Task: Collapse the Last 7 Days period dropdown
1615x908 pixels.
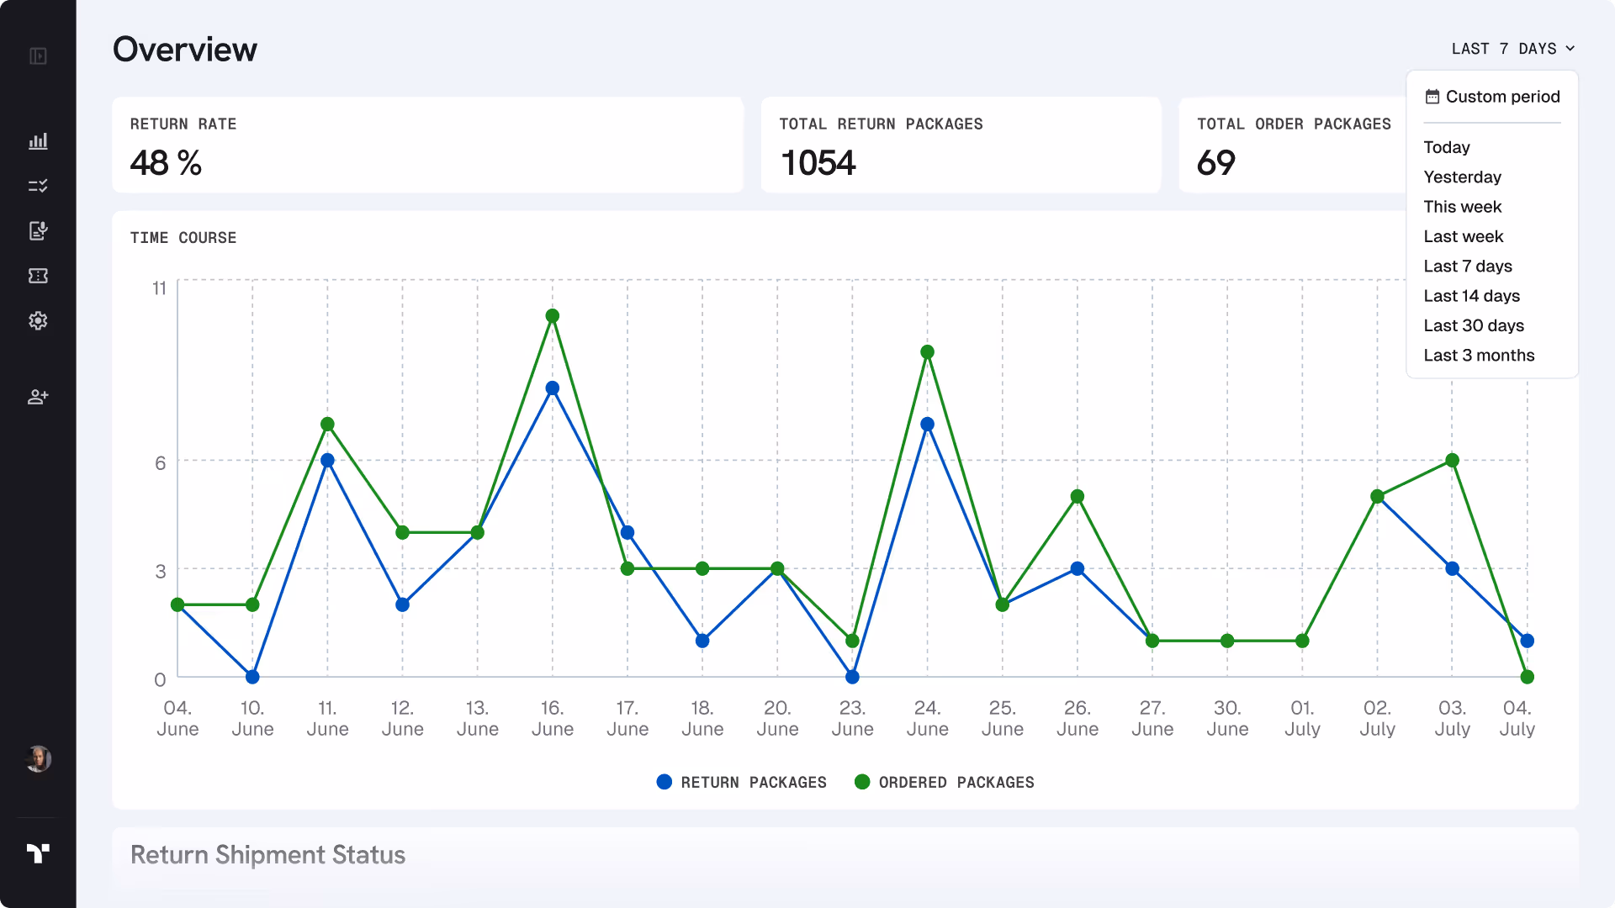Action: click(x=1512, y=49)
